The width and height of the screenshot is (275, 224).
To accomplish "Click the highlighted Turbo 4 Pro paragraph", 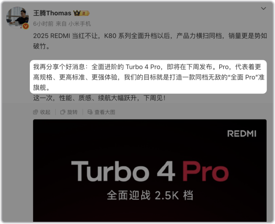I will click(x=148, y=77).
